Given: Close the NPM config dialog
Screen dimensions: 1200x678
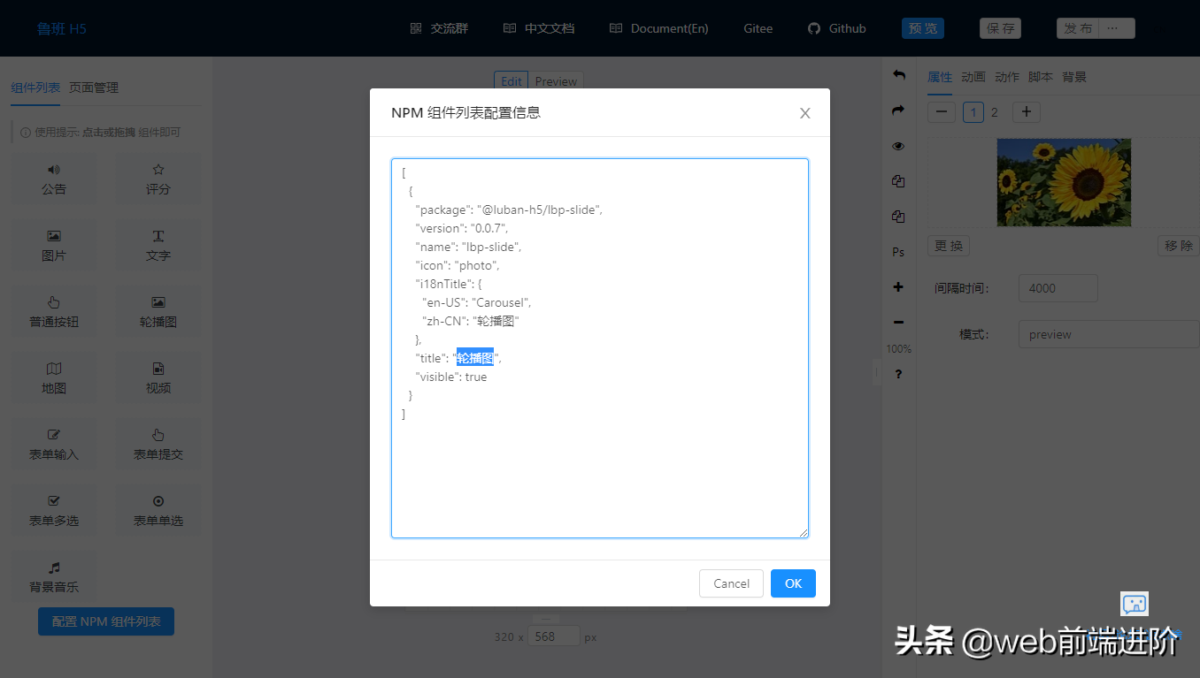Looking at the screenshot, I should 804,113.
